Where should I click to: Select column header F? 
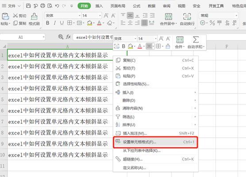tap(227, 46)
